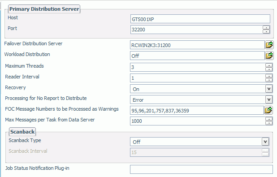Image resolution: width=277 pixels, height=177 pixels.
Task: Click Job Status Notification Plug-in field
Action: (x=201, y=169)
